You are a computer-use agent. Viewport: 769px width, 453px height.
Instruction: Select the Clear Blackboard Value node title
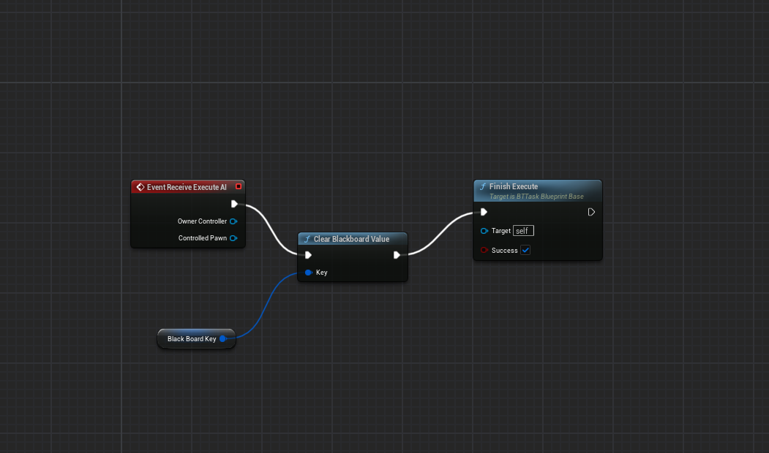[x=351, y=239]
